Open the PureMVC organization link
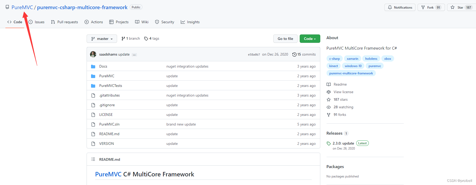Viewport: 476px width, 185px height. tap(22, 7)
